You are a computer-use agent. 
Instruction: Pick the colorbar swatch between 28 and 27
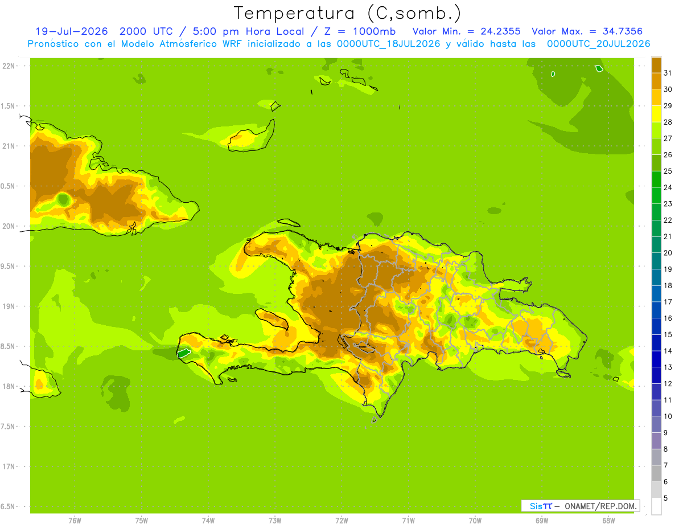click(x=656, y=130)
